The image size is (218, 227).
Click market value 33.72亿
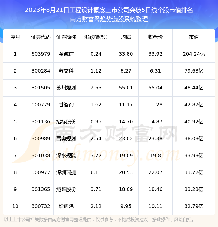194,172
